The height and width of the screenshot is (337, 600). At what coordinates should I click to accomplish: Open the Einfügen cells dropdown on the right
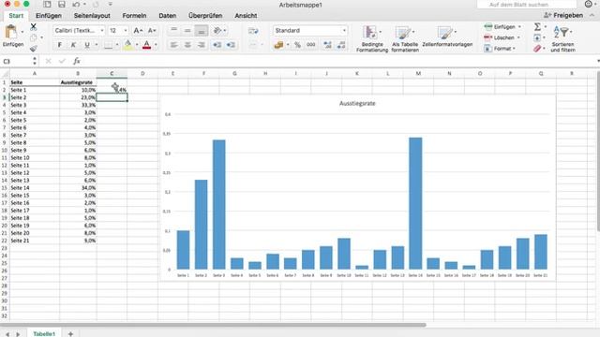pyautogui.click(x=502, y=27)
